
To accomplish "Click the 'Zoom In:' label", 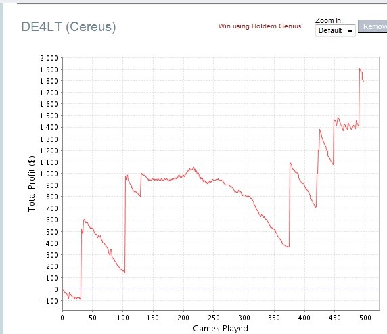I will tap(329, 20).
